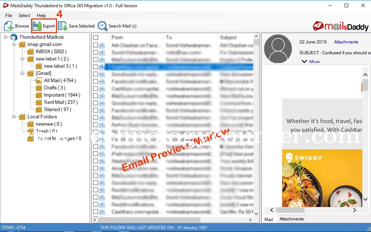Viewport: 371px width, 232px height.
Task: Click preview pane horizontal scroll-right arrow
Action: tap(354, 210)
